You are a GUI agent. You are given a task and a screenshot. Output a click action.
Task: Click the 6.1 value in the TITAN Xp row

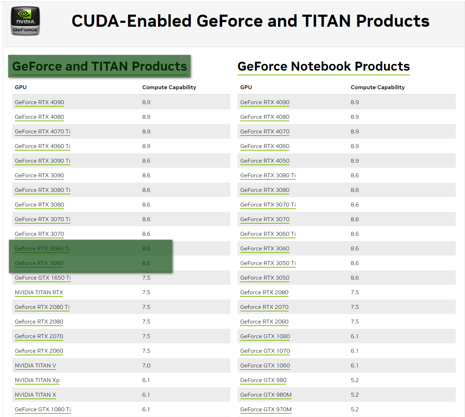point(146,380)
